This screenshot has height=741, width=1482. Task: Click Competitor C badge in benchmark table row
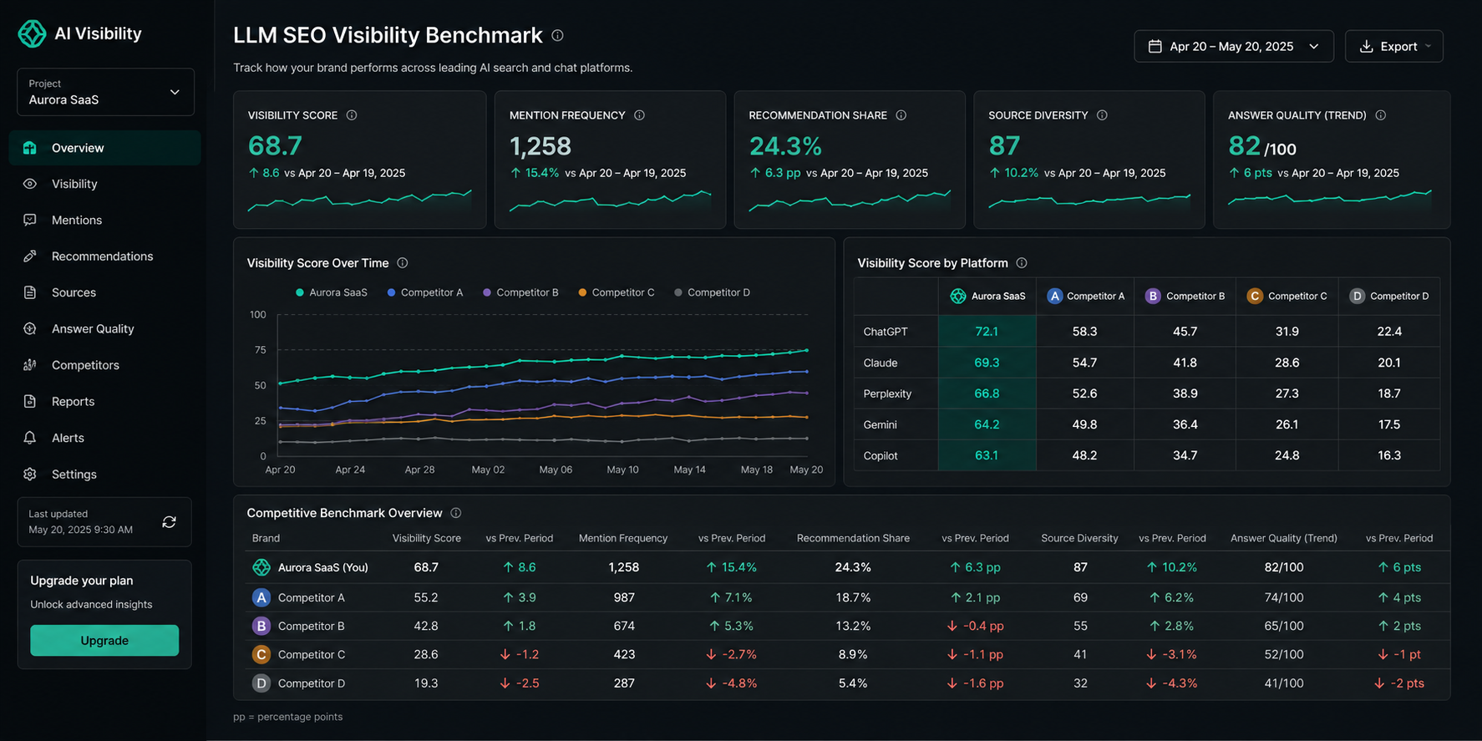click(x=261, y=655)
